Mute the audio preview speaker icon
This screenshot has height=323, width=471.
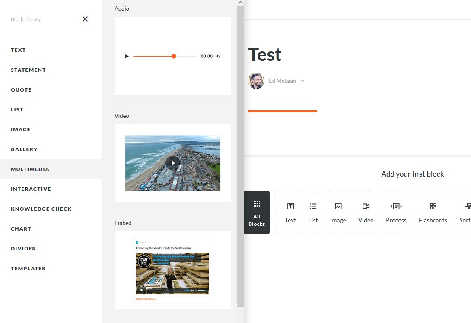pos(218,56)
